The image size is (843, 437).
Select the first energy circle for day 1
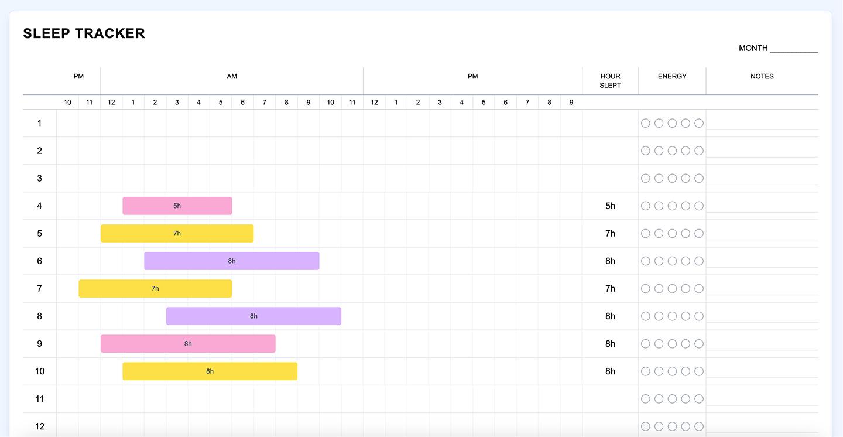[646, 123]
